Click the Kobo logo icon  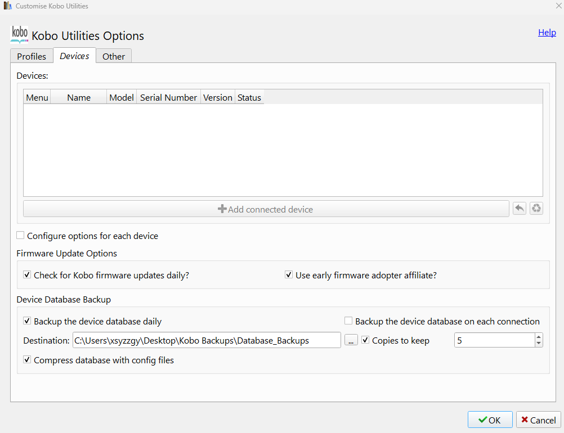[20, 34]
